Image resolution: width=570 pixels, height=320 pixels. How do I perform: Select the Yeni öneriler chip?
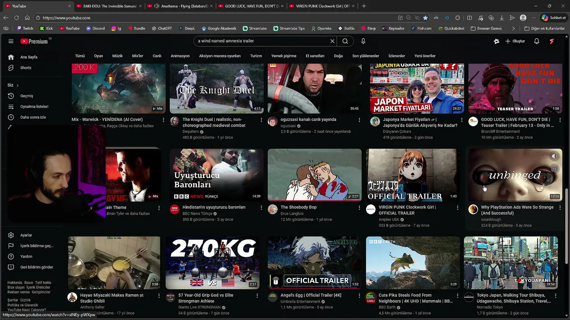(x=425, y=56)
